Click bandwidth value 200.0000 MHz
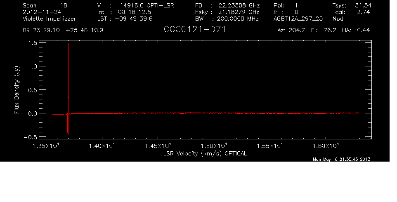The height and width of the screenshot is (202, 397). pos(237,19)
